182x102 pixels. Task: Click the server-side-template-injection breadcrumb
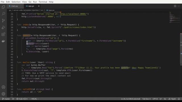tap(26, 10)
